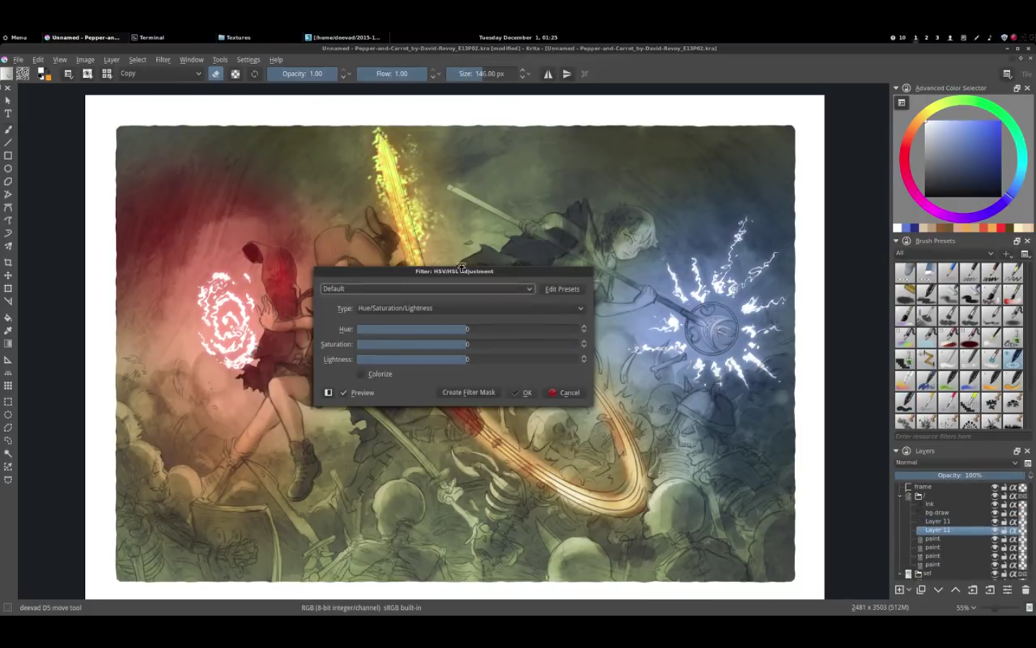Adjust the Saturation slider
The width and height of the screenshot is (1036, 648).
468,344
